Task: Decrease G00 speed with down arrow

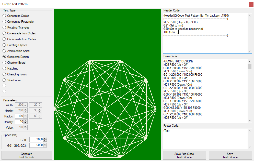Action: (x=45, y=140)
